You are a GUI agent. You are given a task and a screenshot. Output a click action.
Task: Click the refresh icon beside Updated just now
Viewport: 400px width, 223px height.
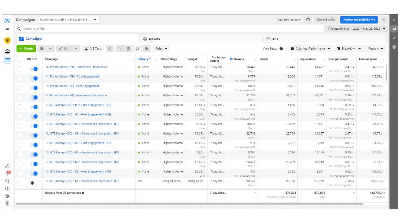click(308, 20)
